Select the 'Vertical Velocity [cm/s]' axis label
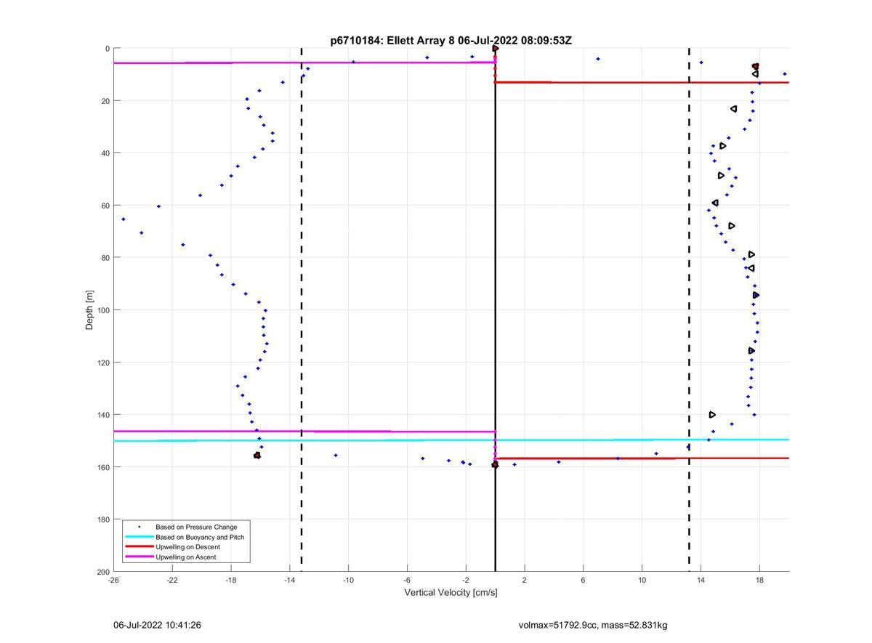The image size is (872, 643). click(x=451, y=592)
